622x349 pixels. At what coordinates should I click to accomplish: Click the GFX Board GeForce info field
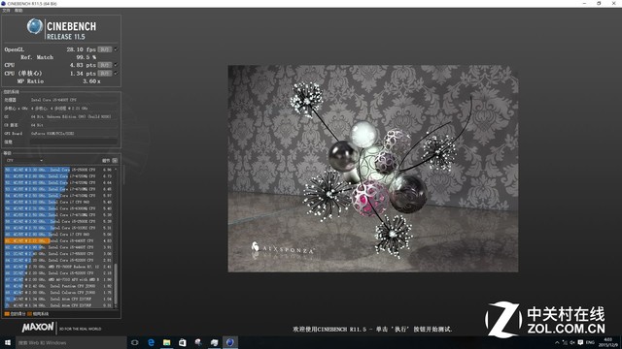click(74, 134)
